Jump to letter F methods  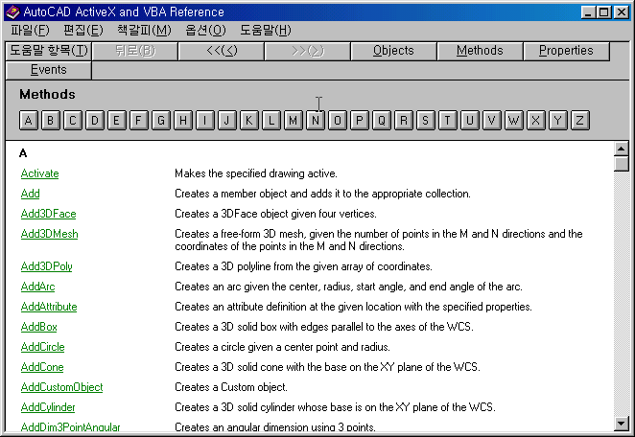(138, 121)
